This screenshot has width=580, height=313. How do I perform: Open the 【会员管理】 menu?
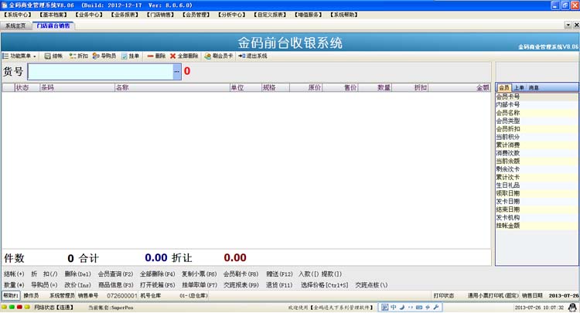(196, 15)
